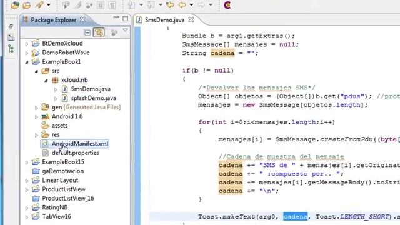Select the gaDemotracion project
This screenshot has height=225, width=400.
[x=62, y=171]
